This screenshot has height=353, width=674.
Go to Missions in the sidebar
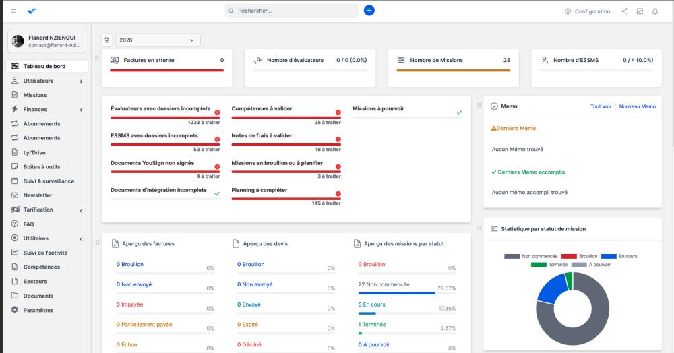(35, 95)
